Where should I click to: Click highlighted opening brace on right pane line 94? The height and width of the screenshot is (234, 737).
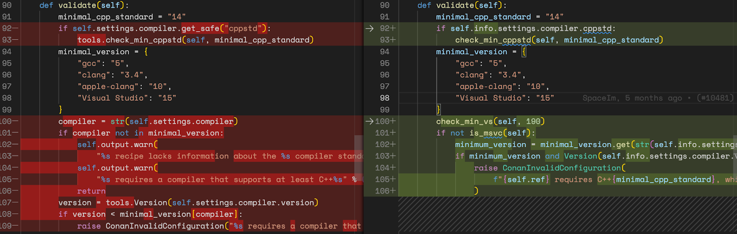coord(524,52)
